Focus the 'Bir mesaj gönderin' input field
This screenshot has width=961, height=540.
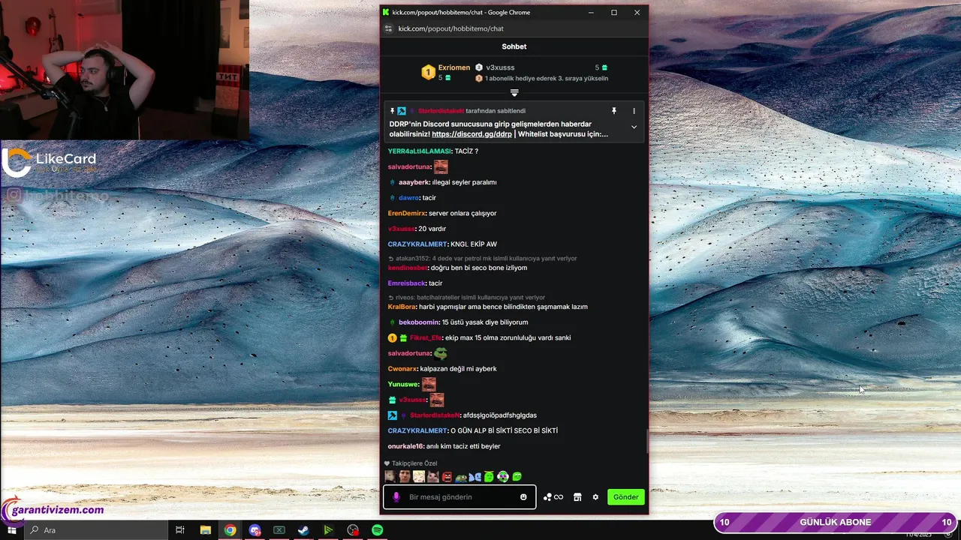click(459, 497)
